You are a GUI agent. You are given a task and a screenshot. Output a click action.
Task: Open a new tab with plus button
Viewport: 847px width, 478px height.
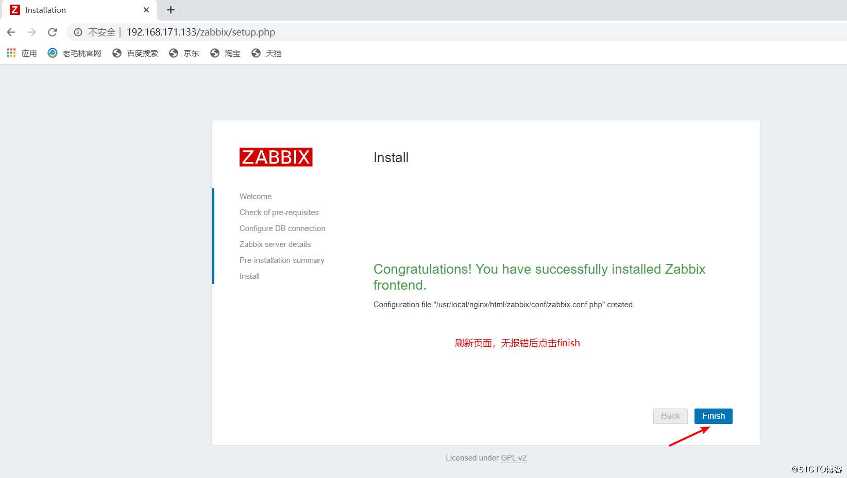tap(171, 10)
